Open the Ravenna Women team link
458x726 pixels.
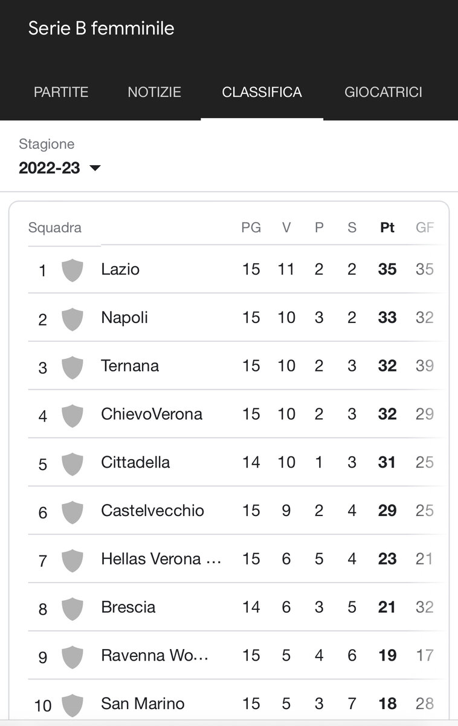[x=155, y=656]
